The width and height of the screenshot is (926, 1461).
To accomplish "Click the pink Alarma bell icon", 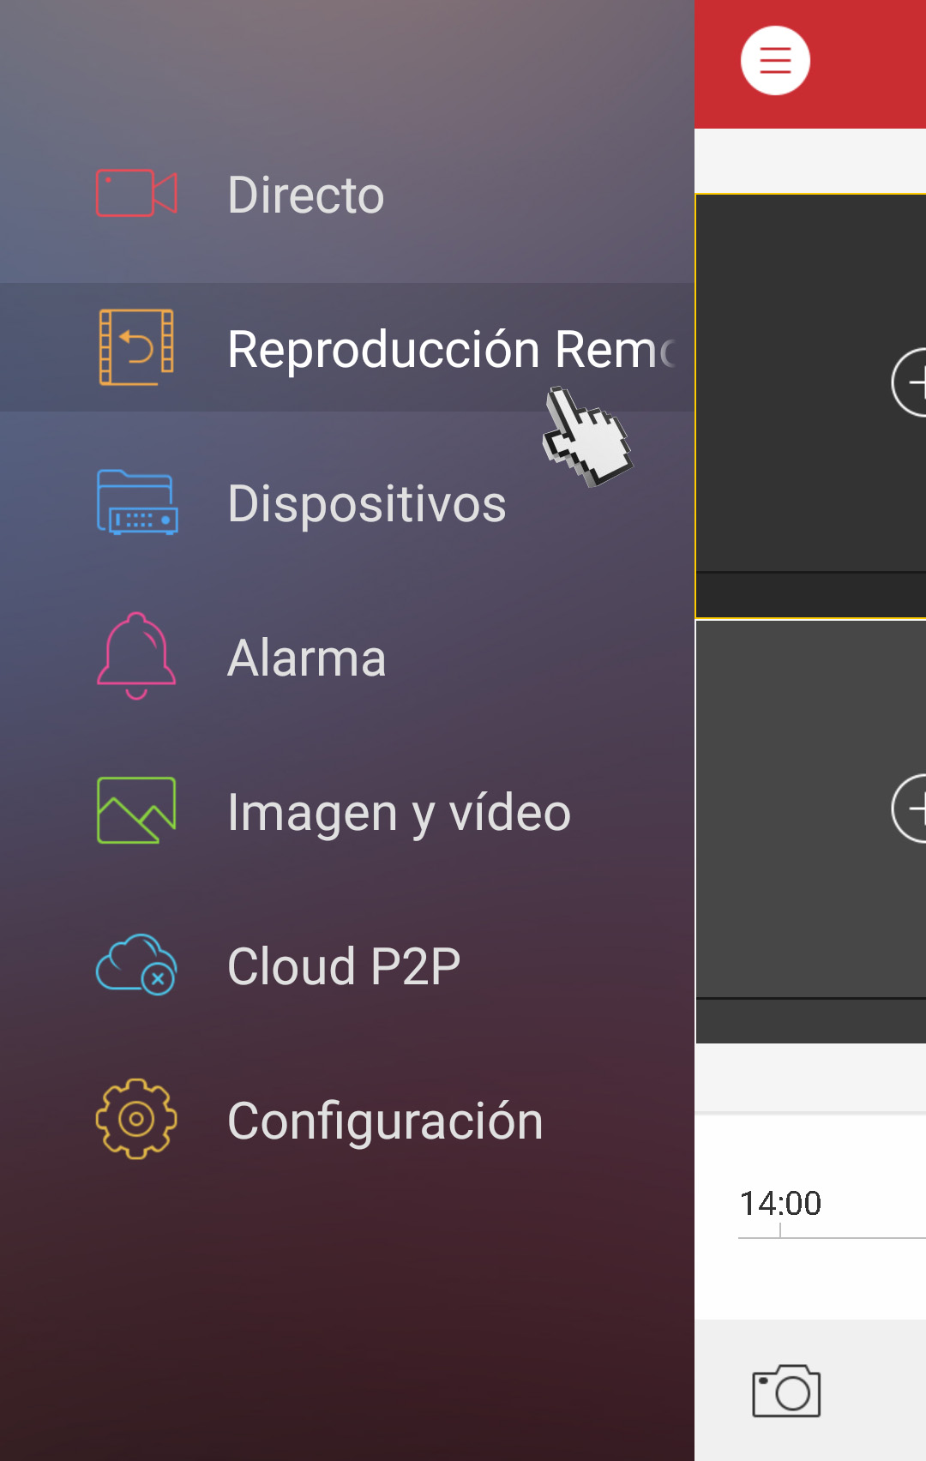I will [x=136, y=656].
